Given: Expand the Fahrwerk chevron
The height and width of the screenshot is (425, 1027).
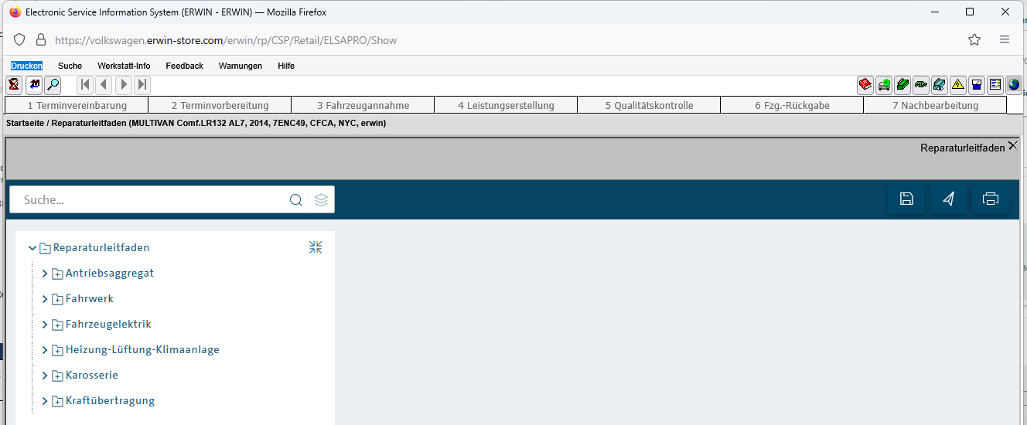Looking at the screenshot, I should pos(45,299).
